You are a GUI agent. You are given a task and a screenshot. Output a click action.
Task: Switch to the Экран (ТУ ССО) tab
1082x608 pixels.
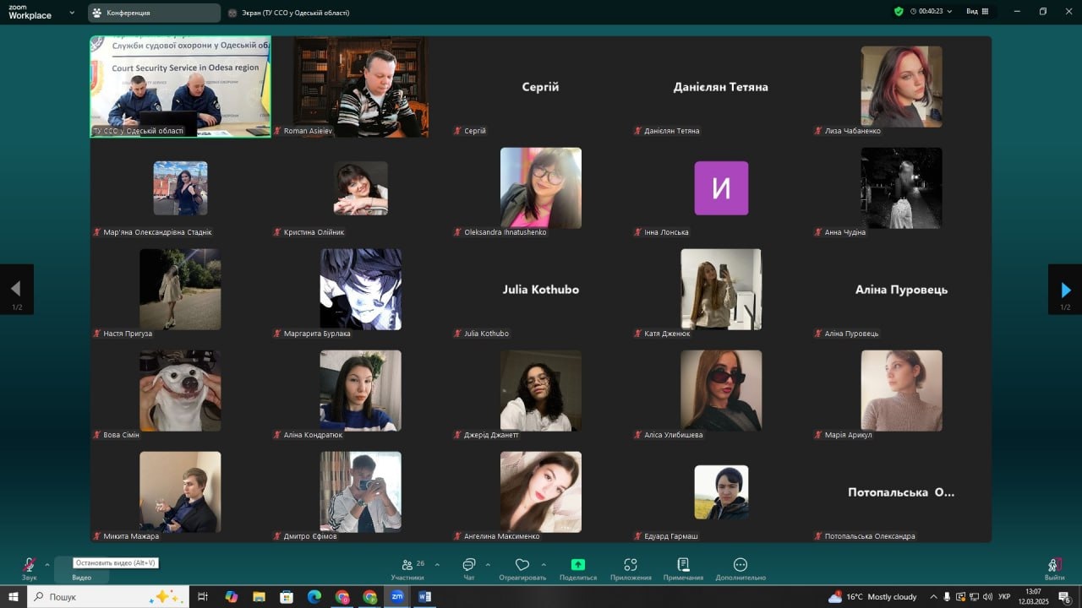tap(288, 13)
